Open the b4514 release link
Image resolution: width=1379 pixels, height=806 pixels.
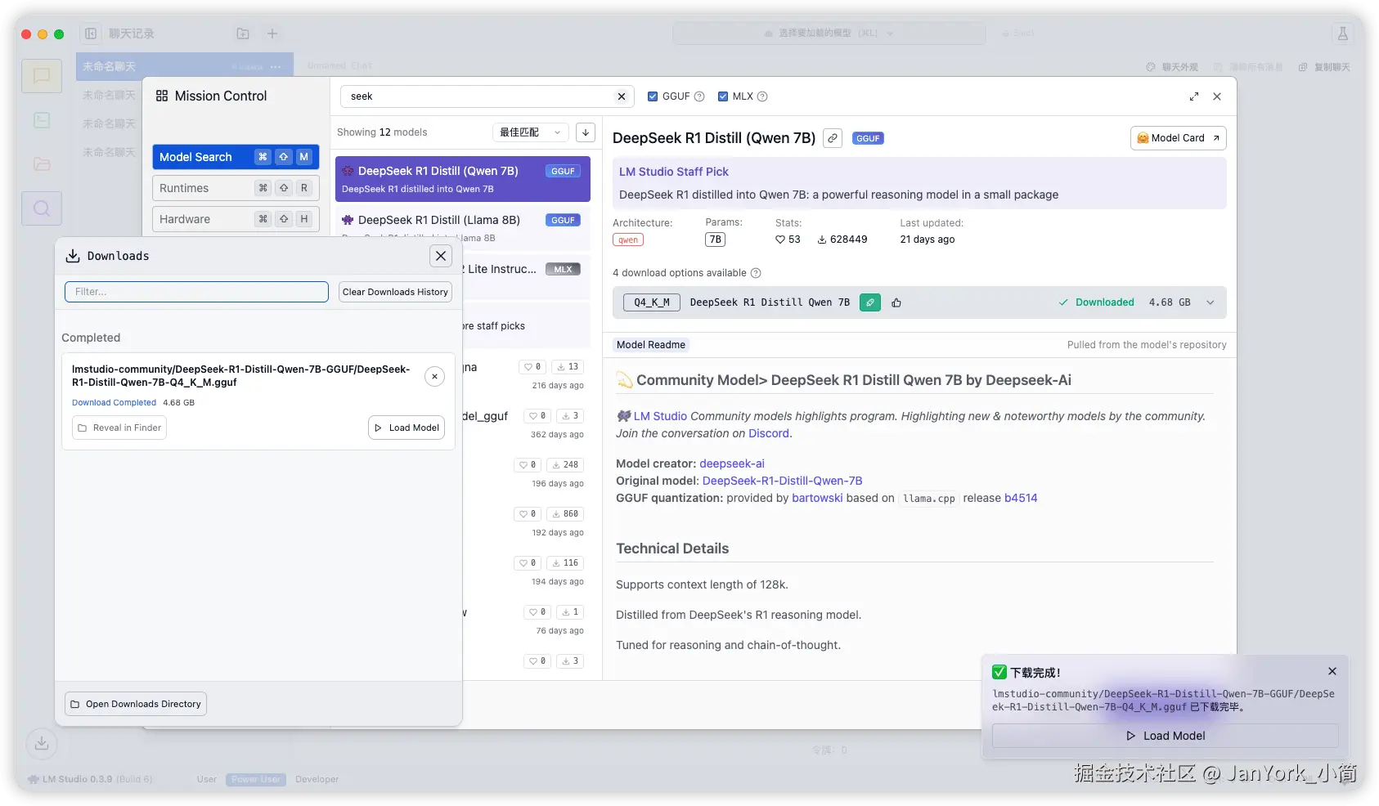(x=1021, y=498)
